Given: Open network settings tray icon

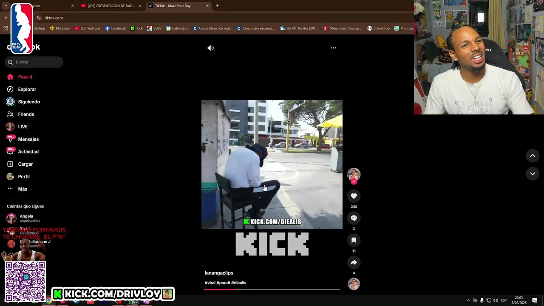Looking at the screenshot, I should tap(489, 300).
